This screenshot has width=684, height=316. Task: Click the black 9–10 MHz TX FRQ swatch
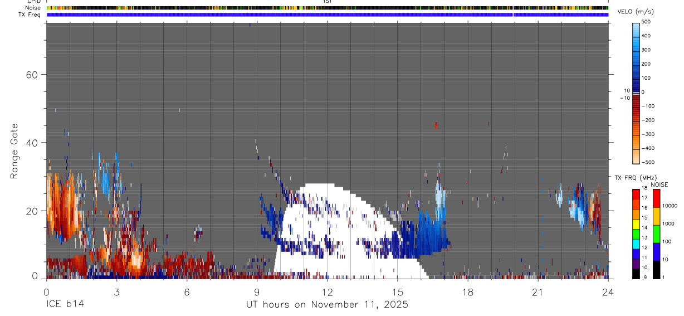636,273
